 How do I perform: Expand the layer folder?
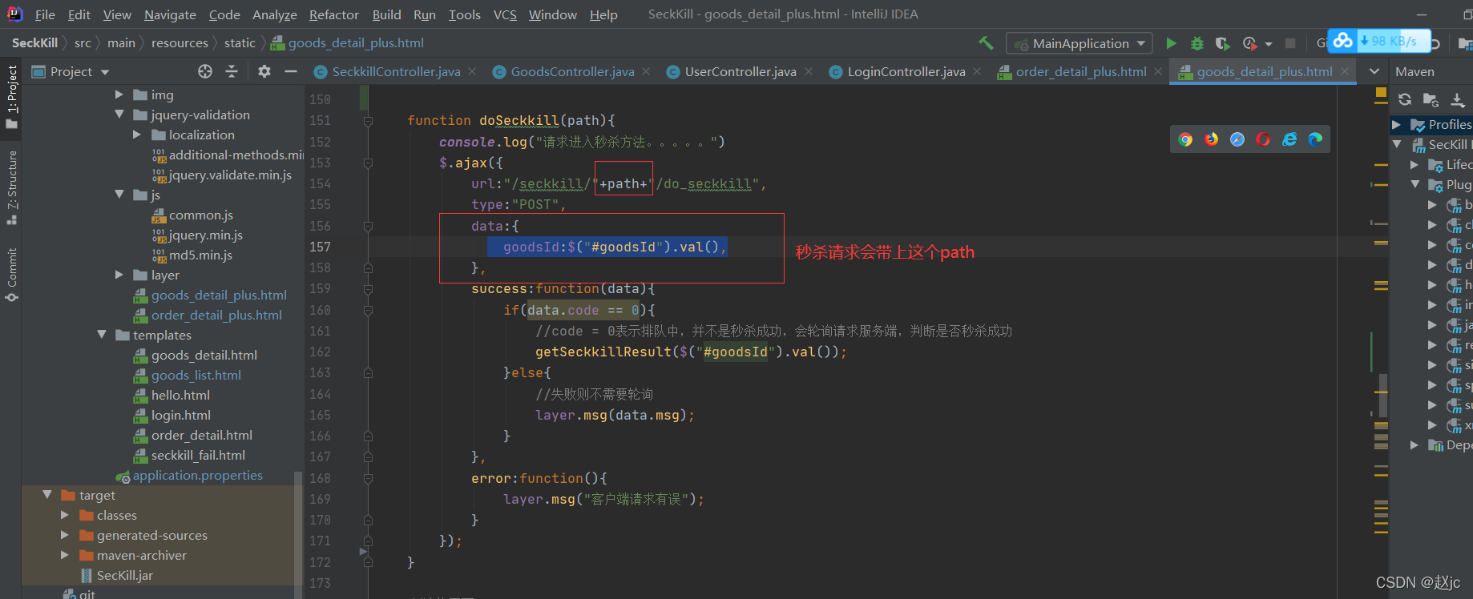coord(119,275)
